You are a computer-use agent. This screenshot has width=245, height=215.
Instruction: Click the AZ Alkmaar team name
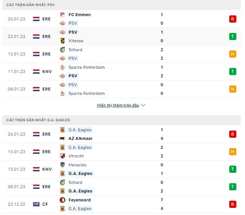tap(80, 138)
